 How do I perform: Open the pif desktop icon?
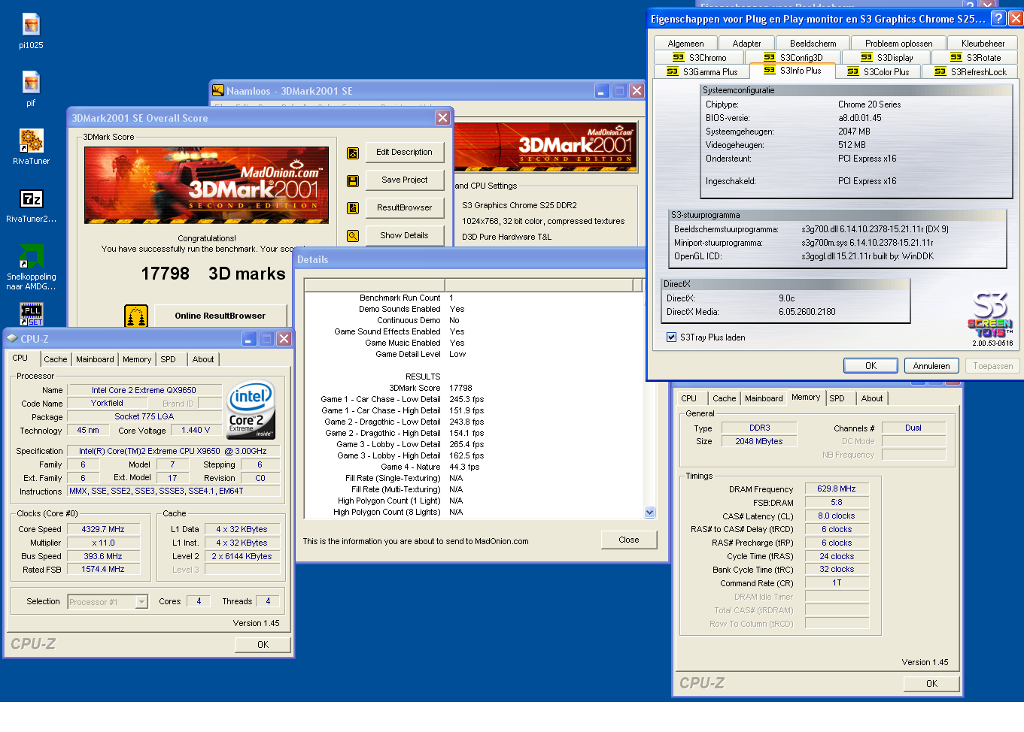pos(31,82)
